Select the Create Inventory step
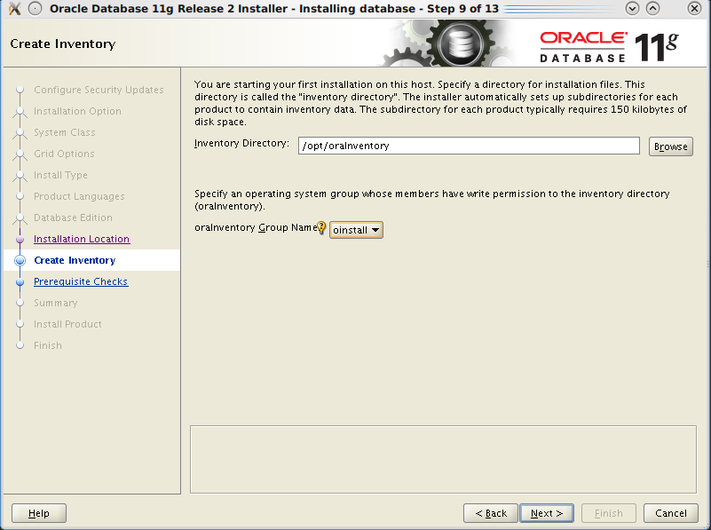The image size is (711, 530). pyautogui.click(x=75, y=260)
